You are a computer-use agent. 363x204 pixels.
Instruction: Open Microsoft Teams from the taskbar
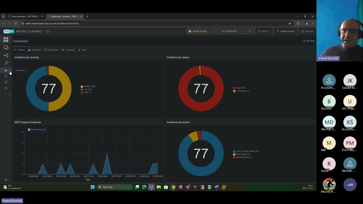point(187,187)
